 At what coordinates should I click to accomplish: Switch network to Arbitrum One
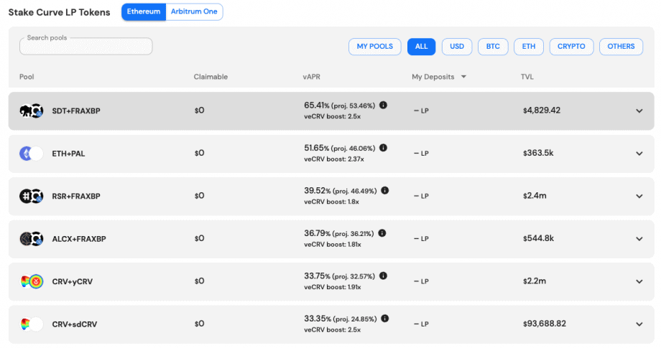pyautogui.click(x=194, y=11)
